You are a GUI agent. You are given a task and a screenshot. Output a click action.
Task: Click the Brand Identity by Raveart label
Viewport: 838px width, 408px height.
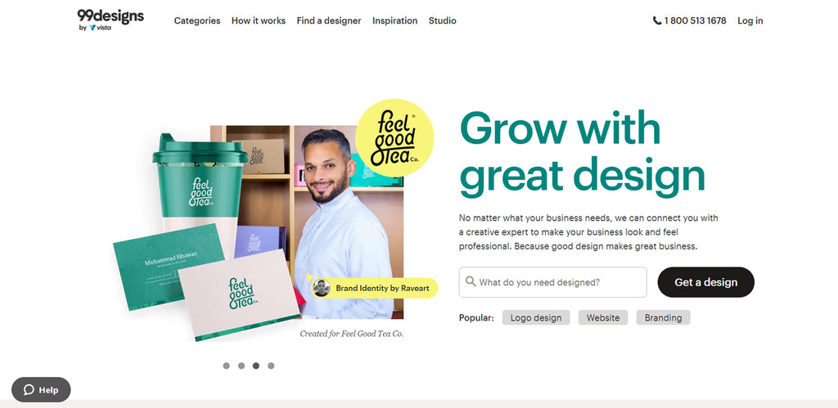(x=382, y=288)
